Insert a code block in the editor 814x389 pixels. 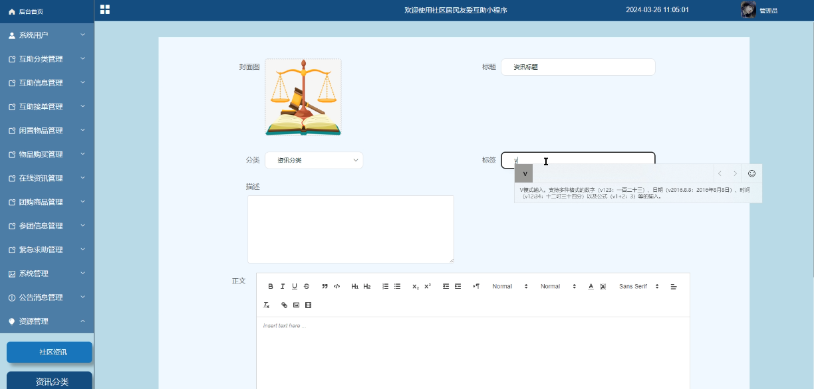point(337,286)
